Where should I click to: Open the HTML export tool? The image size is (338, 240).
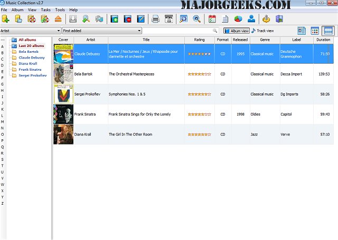(168, 20)
